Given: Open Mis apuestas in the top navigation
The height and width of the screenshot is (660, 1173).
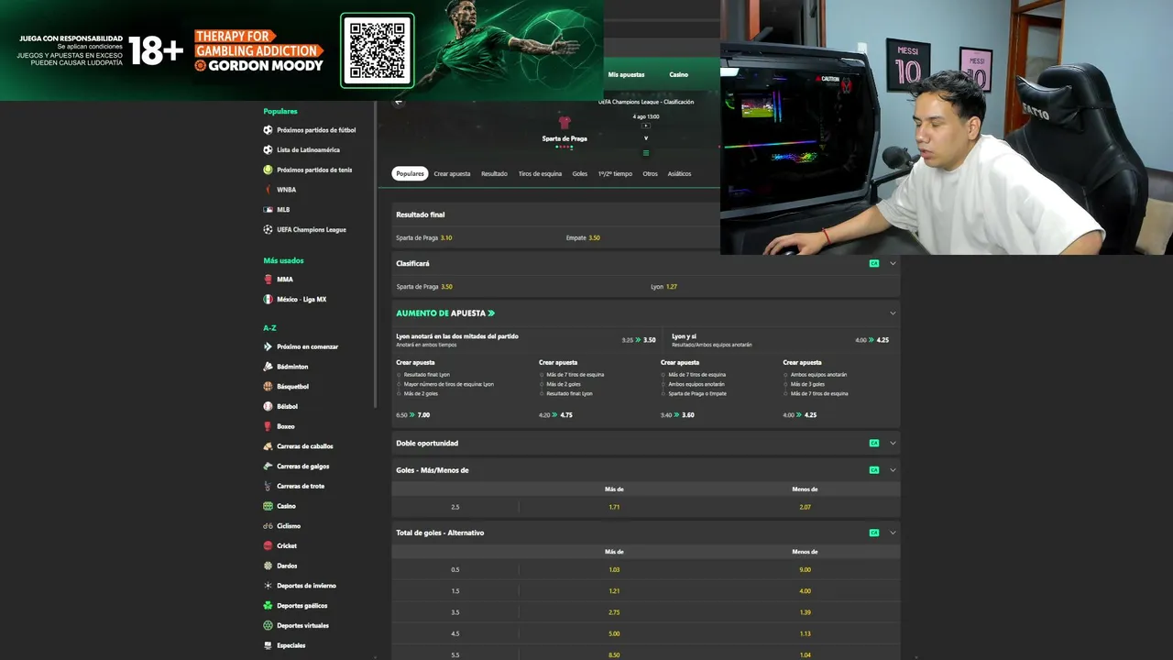Looking at the screenshot, I should tap(627, 74).
